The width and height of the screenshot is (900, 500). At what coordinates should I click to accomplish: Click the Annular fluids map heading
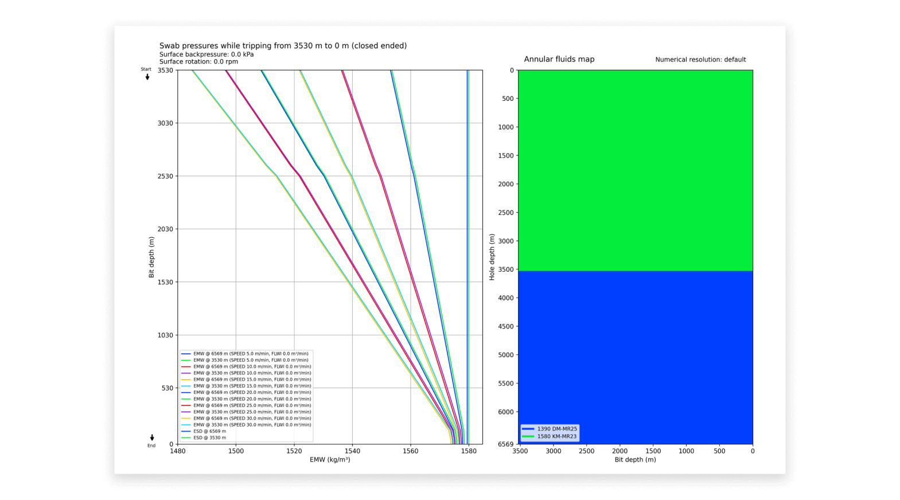click(x=559, y=60)
